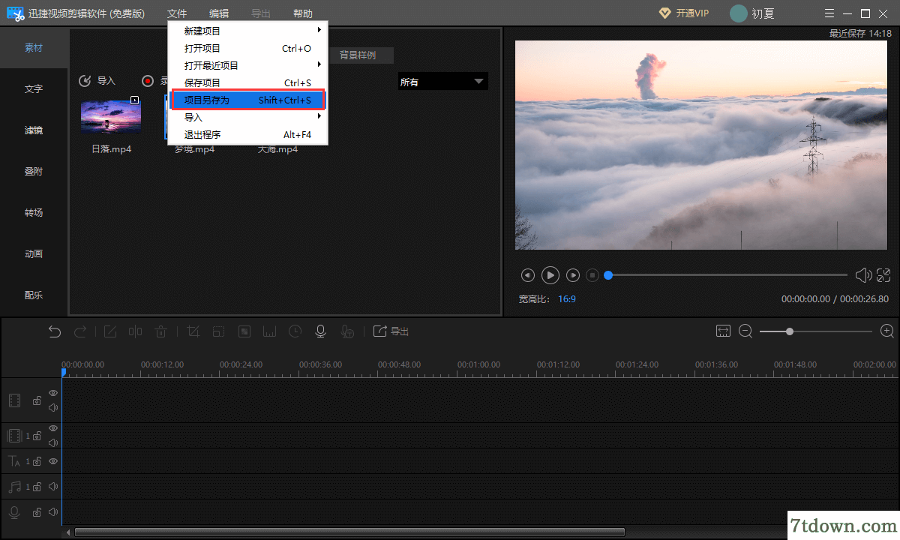Start voiceover with microphone toolbar icon

(x=321, y=331)
